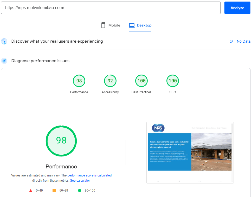Open the performance score is calculated link
The image size is (252, 197).
click(x=89, y=175)
